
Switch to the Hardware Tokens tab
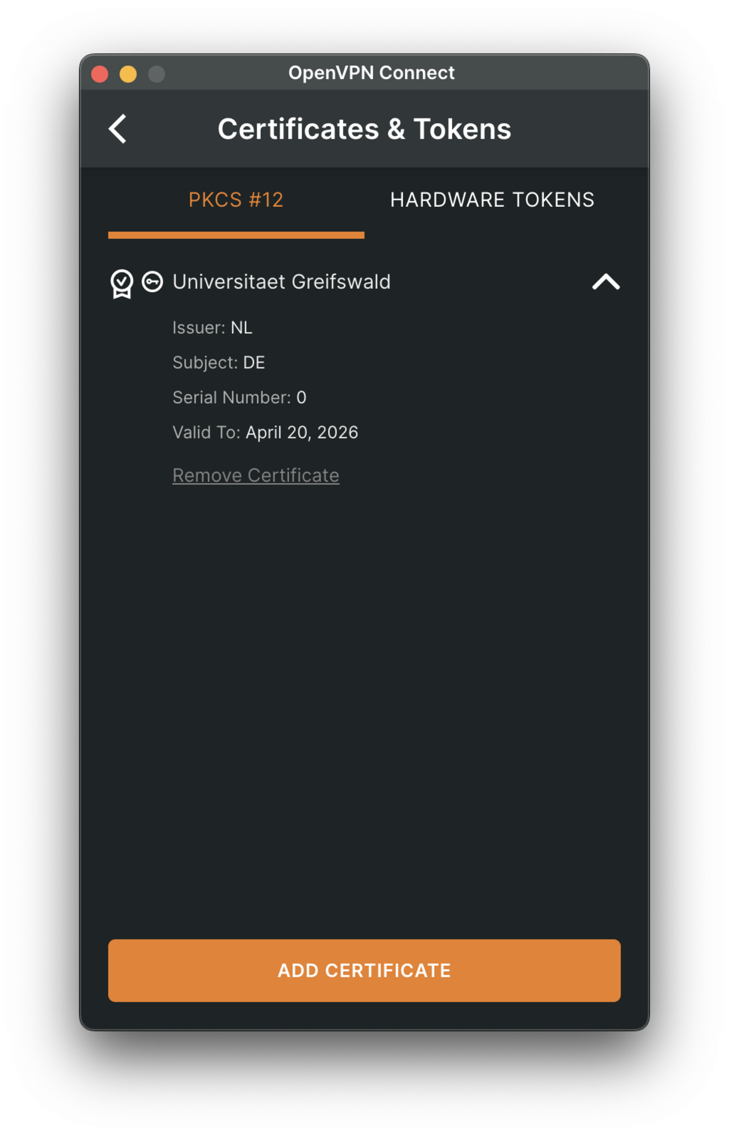(492, 200)
